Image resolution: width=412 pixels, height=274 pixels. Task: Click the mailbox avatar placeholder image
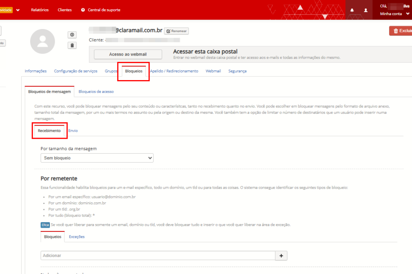point(42,41)
